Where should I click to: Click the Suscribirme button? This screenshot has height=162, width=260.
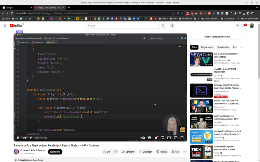[55, 152]
